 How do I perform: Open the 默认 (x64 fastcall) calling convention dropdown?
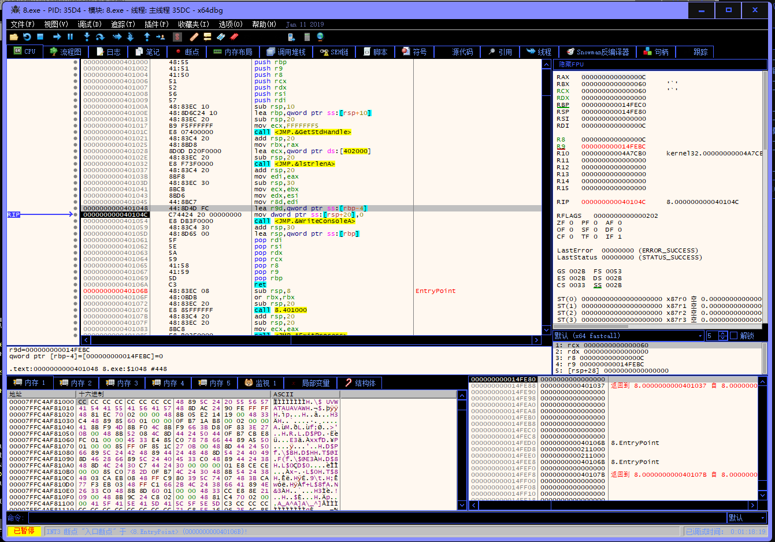pyautogui.click(x=629, y=336)
